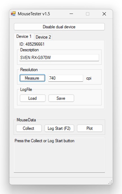Close the MouseTester v1.5 window
This screenshot has width=122, height=194.
pos(104,14)
